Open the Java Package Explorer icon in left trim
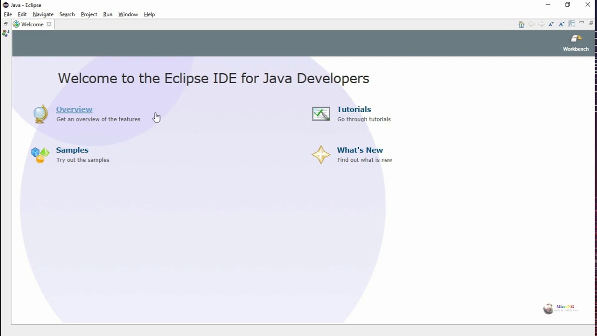Viewport: 597px width, 336px height. (6, 33)
